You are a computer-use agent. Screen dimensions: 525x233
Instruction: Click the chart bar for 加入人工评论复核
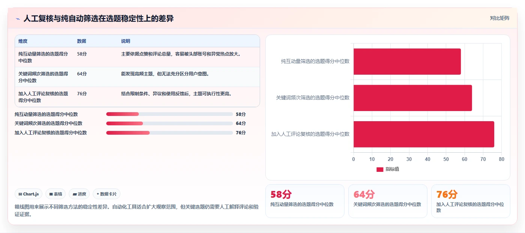pyautogui.click(x=424, y=134)
